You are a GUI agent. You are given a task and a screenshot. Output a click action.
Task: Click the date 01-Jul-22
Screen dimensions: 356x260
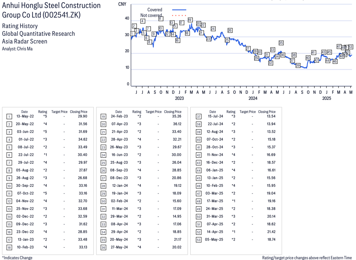(26, 139)
